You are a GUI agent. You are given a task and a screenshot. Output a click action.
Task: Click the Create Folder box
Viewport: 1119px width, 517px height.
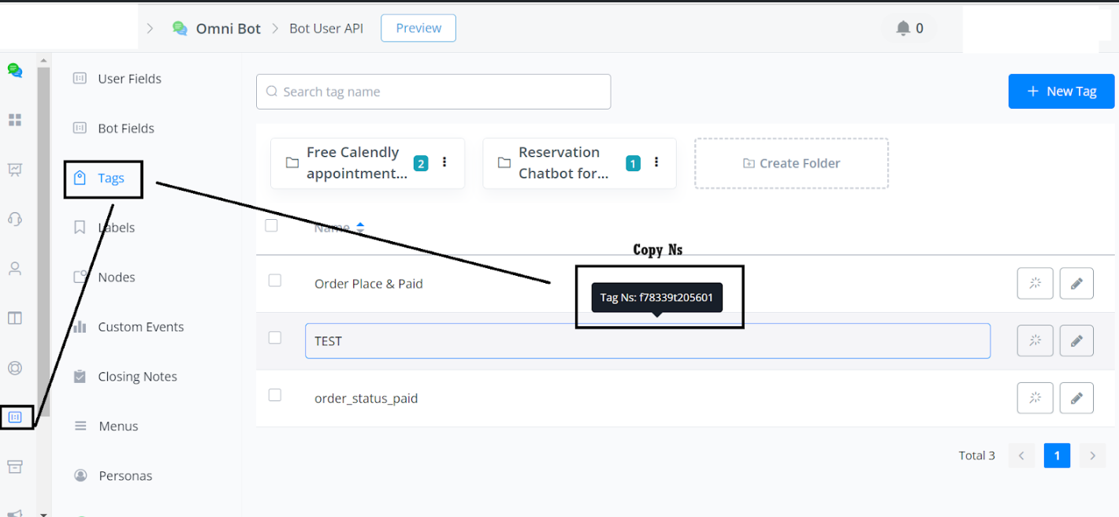click(x=791, y=163)
